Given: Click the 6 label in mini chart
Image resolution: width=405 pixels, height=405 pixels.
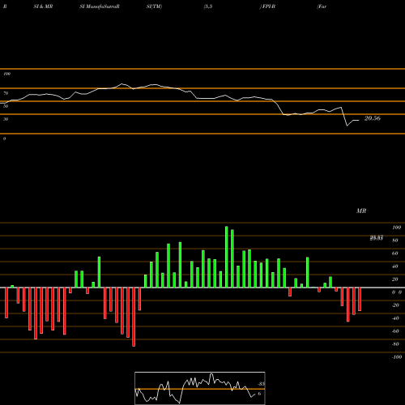Looking at the screenshot, I should (x=259, y=394).
